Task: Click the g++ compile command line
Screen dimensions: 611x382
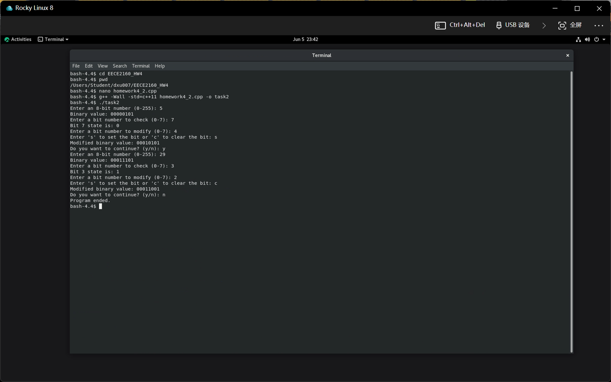Action: (x=149, y=97)
